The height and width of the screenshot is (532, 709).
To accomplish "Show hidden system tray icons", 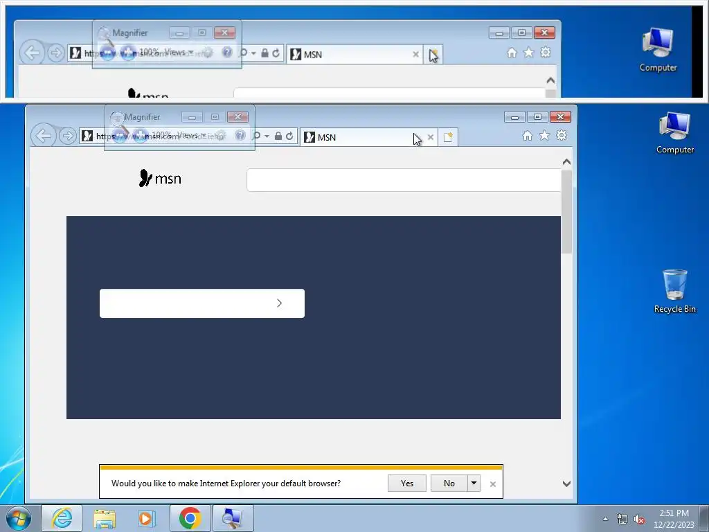I will (x=605, y=519).
